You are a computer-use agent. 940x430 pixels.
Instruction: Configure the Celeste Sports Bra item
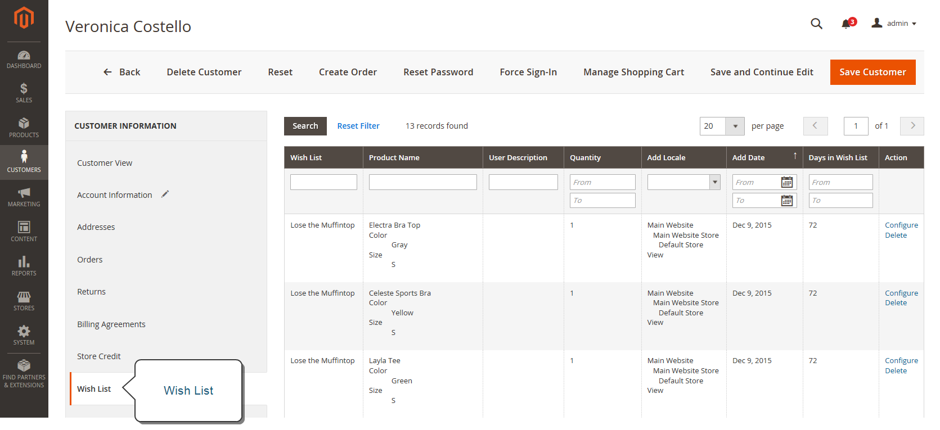(x=901, y=293)
